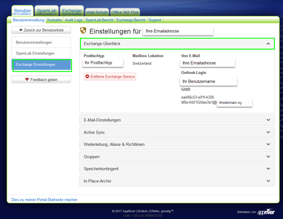Click the Ihr Benutzername field under Outlook-Login
The image size is (283, 219).
[208, 81]
